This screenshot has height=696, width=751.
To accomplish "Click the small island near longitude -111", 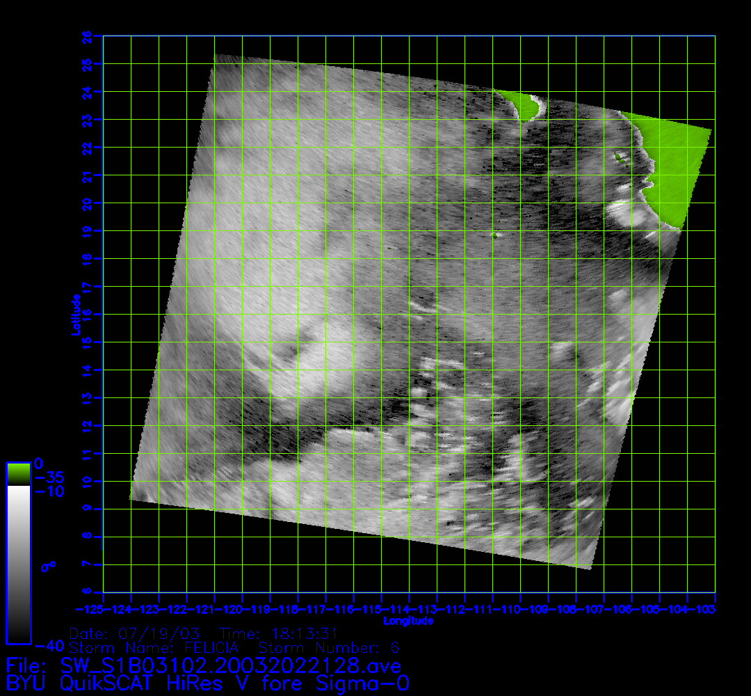I will tap(494, 235).
